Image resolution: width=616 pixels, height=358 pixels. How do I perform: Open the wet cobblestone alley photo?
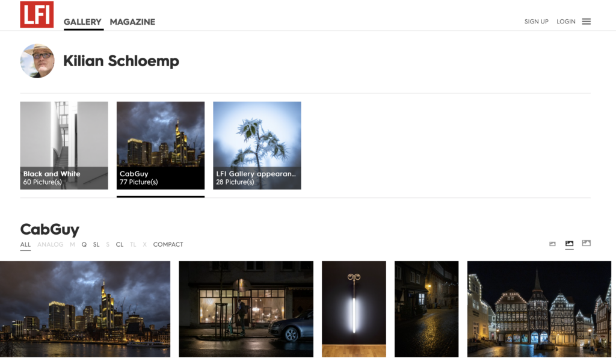(427, 309)
